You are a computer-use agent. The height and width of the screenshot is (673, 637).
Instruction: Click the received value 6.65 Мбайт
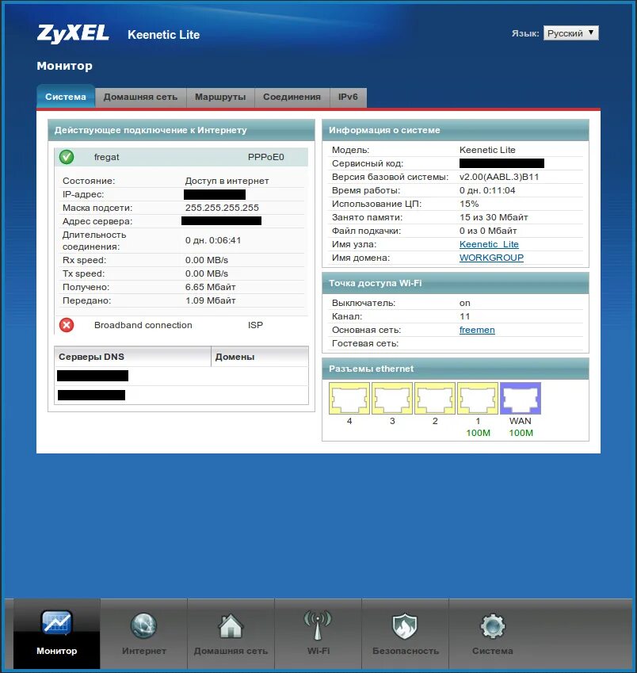pos(211,287)
